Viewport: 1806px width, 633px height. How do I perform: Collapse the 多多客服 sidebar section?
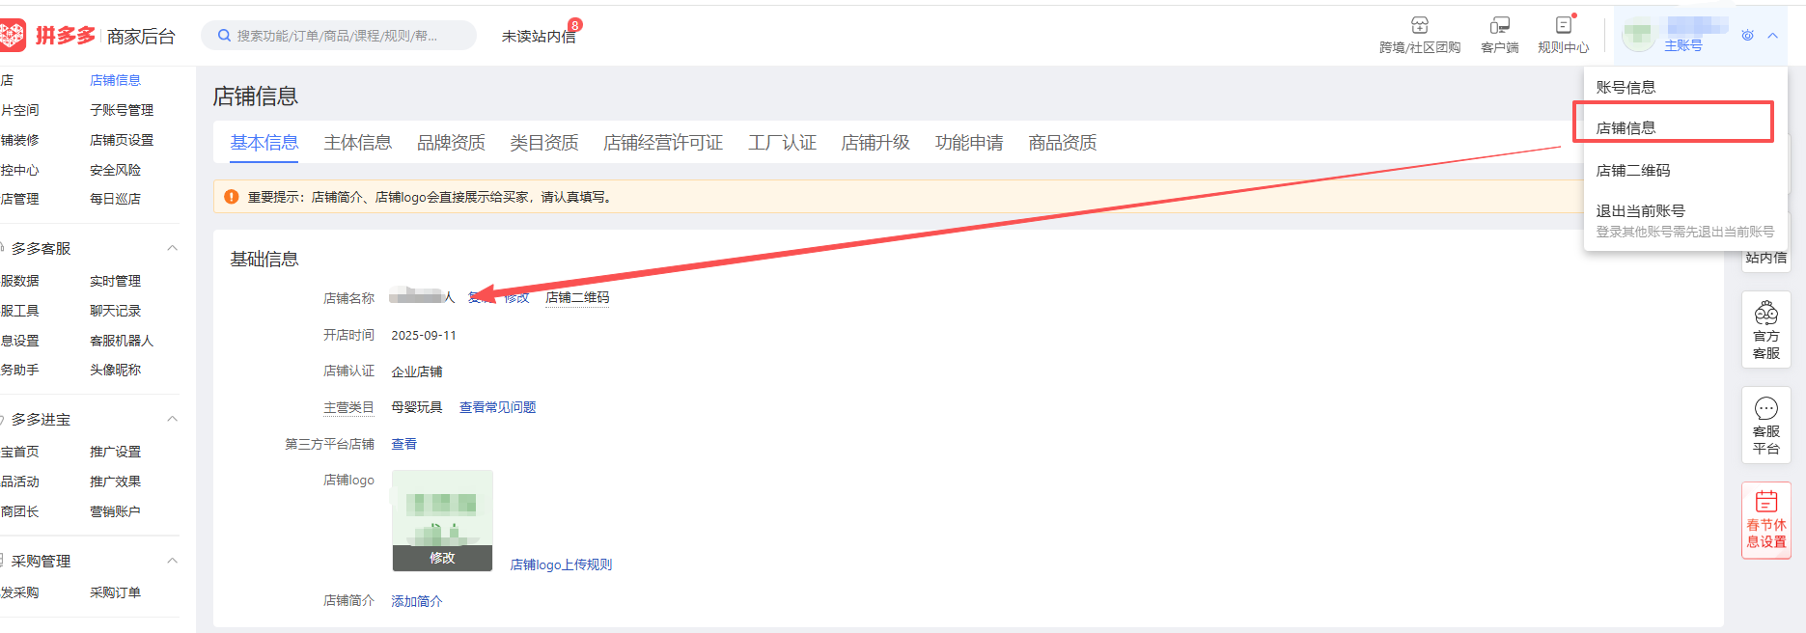pos(172,248)
